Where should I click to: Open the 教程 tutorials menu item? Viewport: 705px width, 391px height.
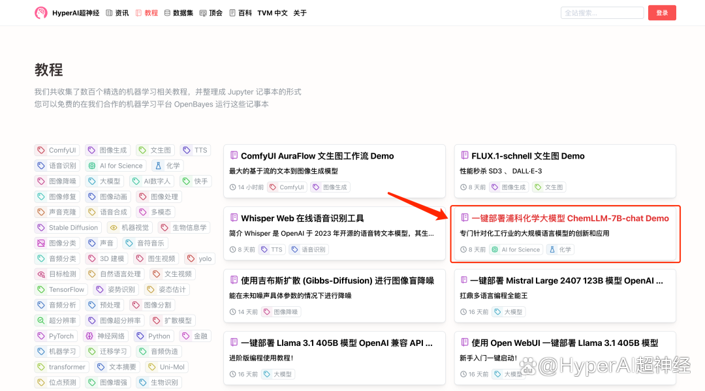tap(147, 13)
